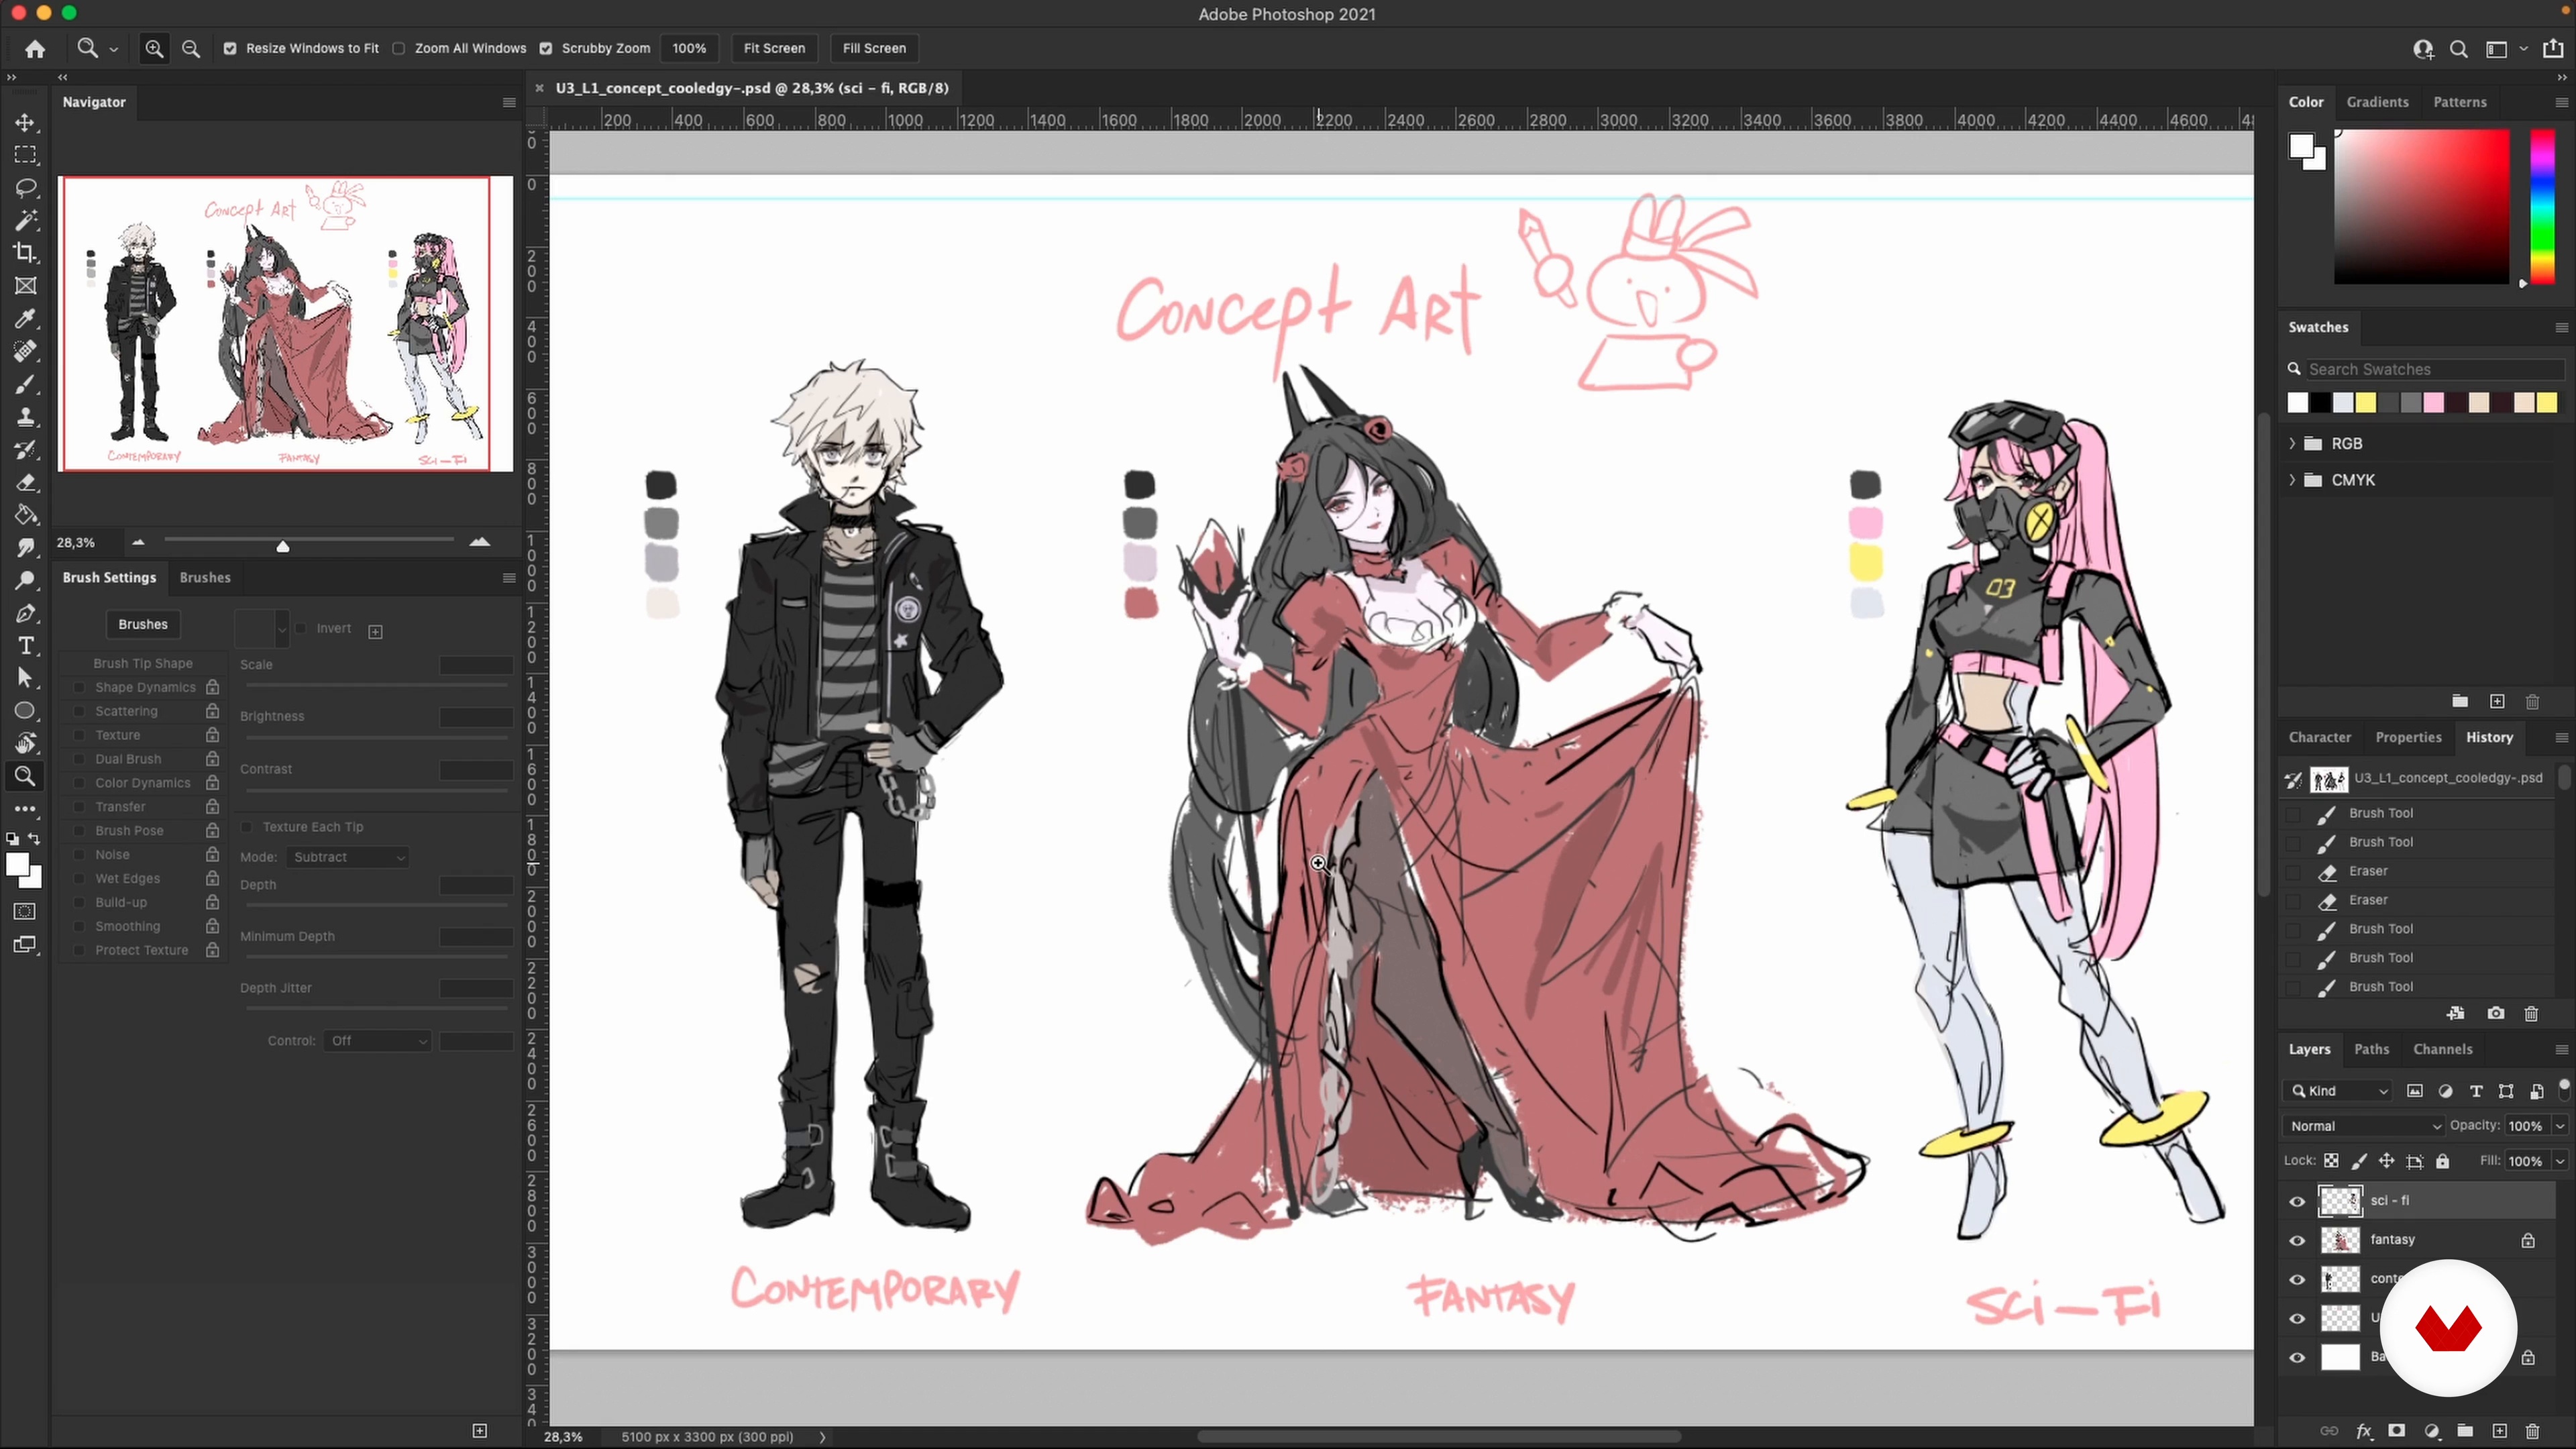2576x1449 pixels.
Task: Expand the RGB swatches folder
Action: pyautogui.click(x=2293, y=443)
